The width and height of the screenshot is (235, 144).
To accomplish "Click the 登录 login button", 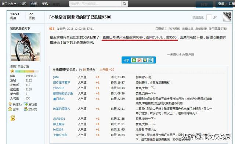I will (x=221, y=4).
